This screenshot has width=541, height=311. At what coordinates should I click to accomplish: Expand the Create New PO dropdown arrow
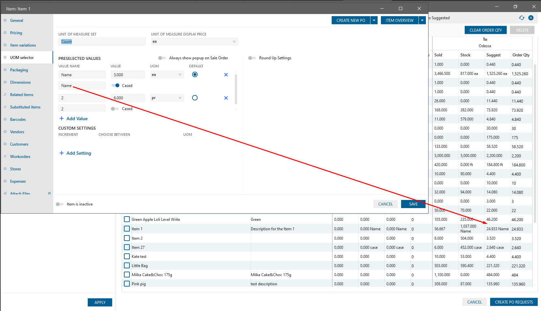coord(374,20)
